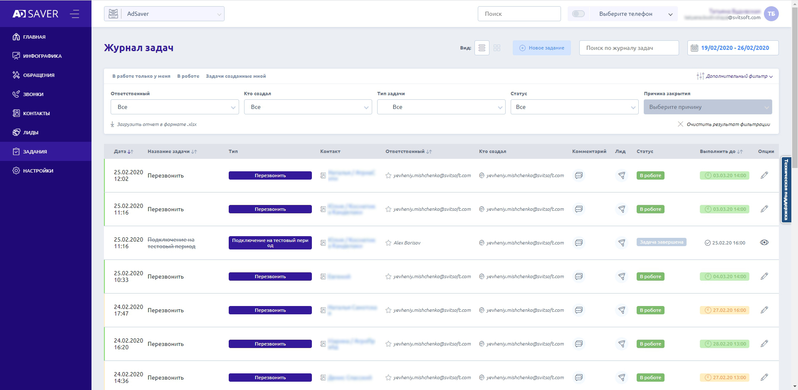The height and width of the screenshot is (390, 798).
Task: Click the hamburger menu icon beside AdSaver logo
Action: pos(75,14)
